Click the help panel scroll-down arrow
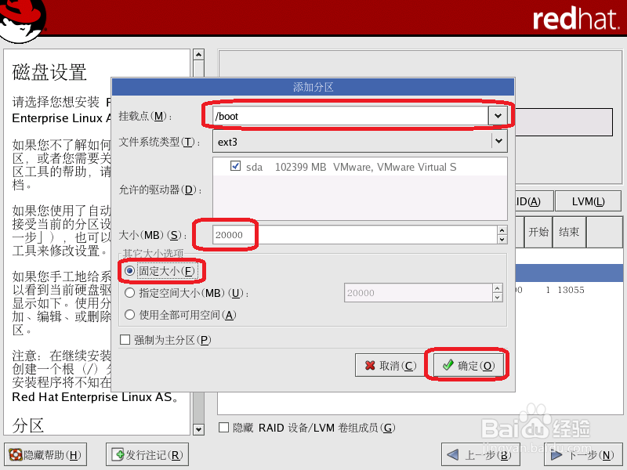The height and width of the screenshot is (470, 627). (x=199, y=429)
